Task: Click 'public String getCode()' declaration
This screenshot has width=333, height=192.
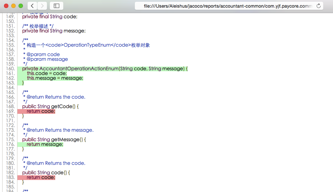Action: point(50,107)
